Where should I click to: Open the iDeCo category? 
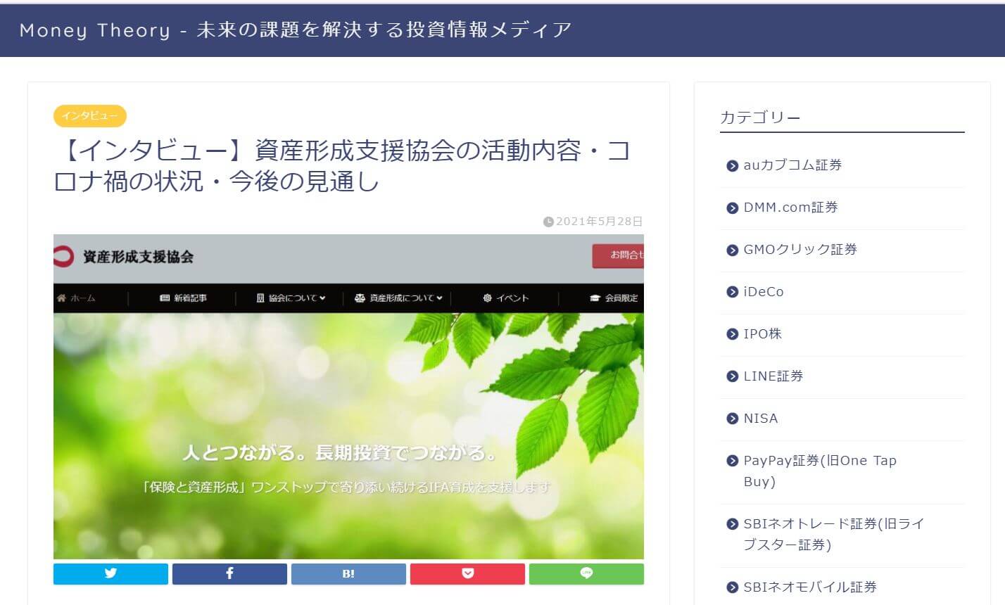point(764,292)
